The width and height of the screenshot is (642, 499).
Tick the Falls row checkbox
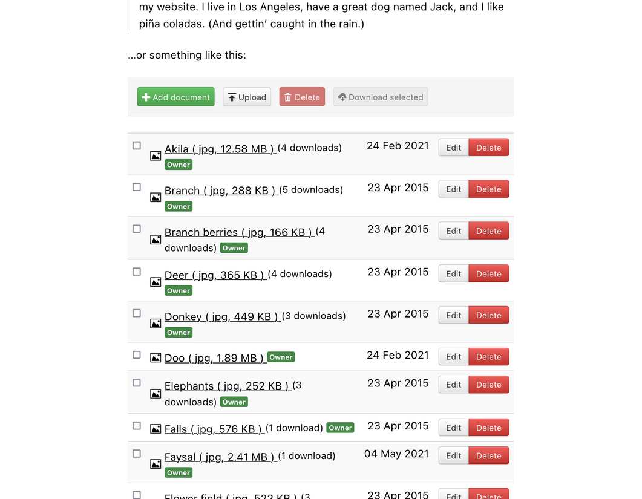click(x=137, y=426)
